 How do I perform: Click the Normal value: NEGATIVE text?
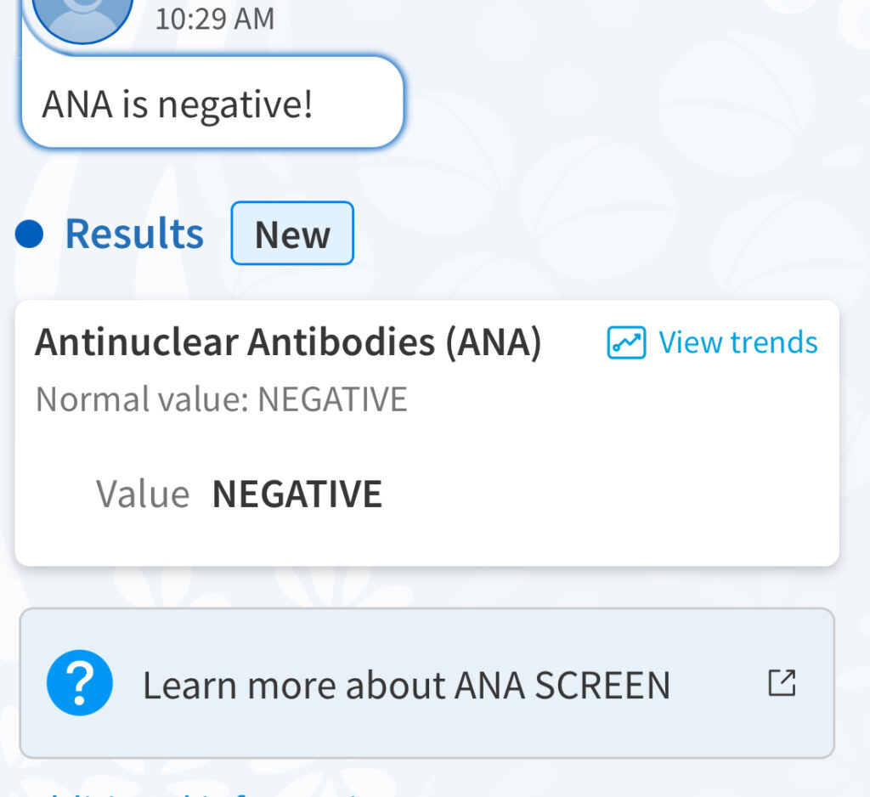221,398
